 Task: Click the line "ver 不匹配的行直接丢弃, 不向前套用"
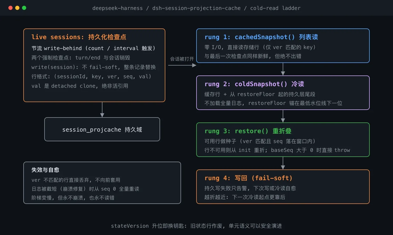click(76, 180)
